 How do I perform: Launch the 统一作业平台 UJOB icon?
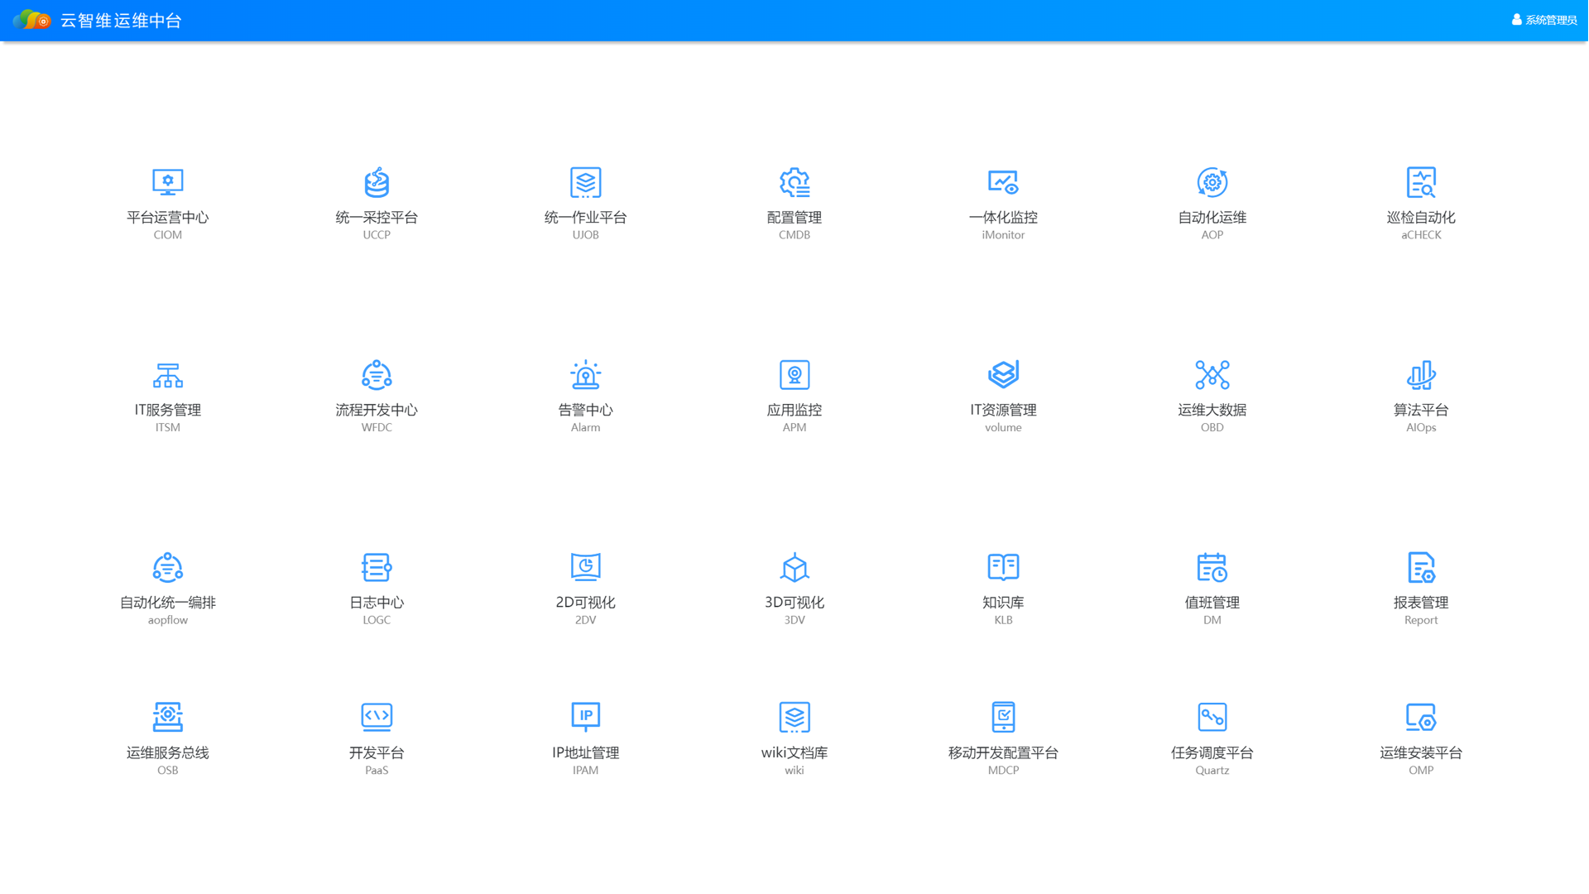click(585, 182)
